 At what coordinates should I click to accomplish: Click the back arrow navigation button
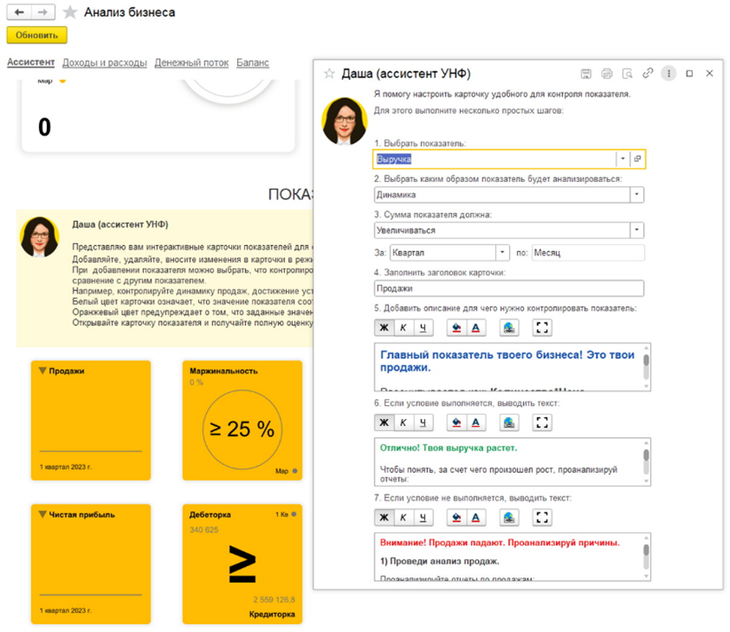[19, 13]
